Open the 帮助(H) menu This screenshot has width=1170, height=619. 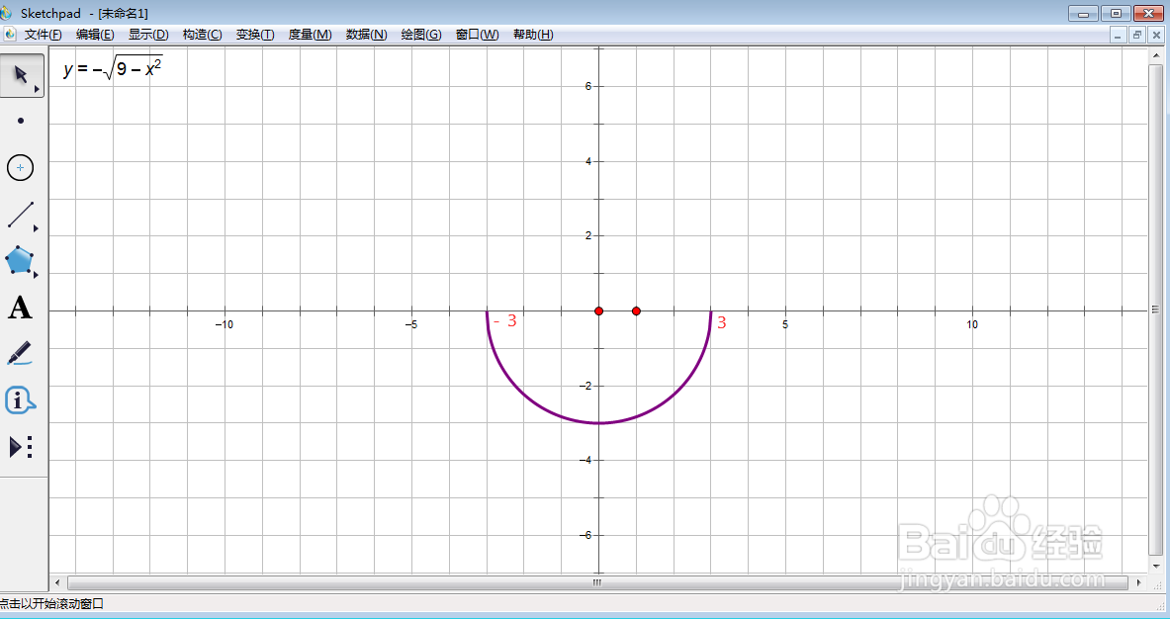click(533, 35)
